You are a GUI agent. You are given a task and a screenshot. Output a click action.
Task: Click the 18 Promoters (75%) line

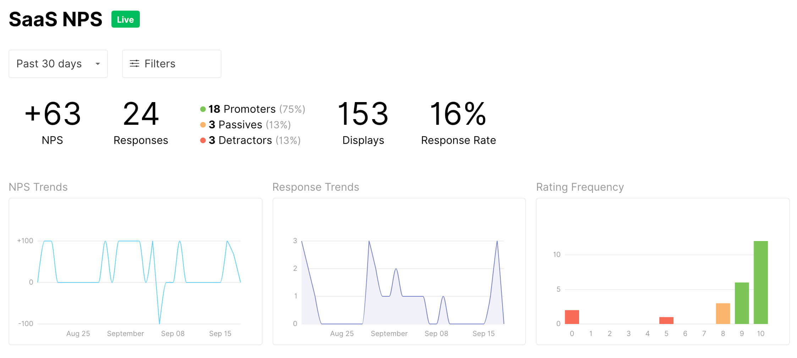tap(253, 109)
